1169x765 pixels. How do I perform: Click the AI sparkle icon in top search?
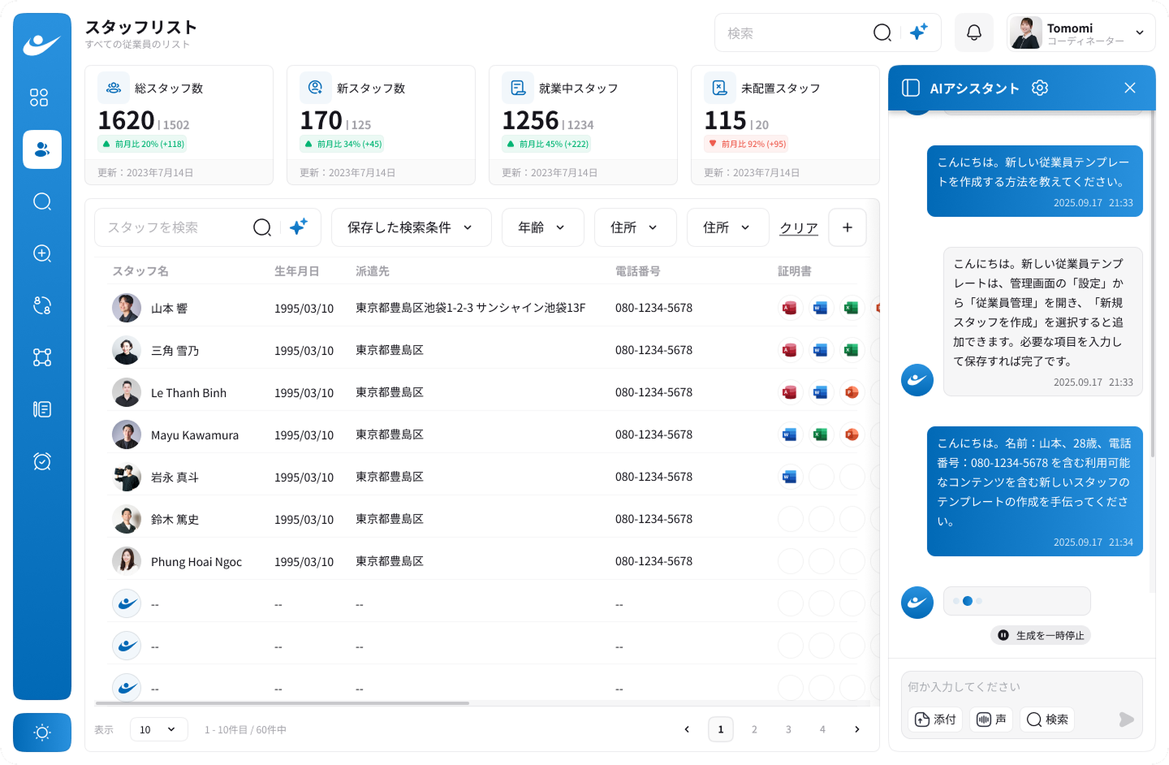pos(918,32)
